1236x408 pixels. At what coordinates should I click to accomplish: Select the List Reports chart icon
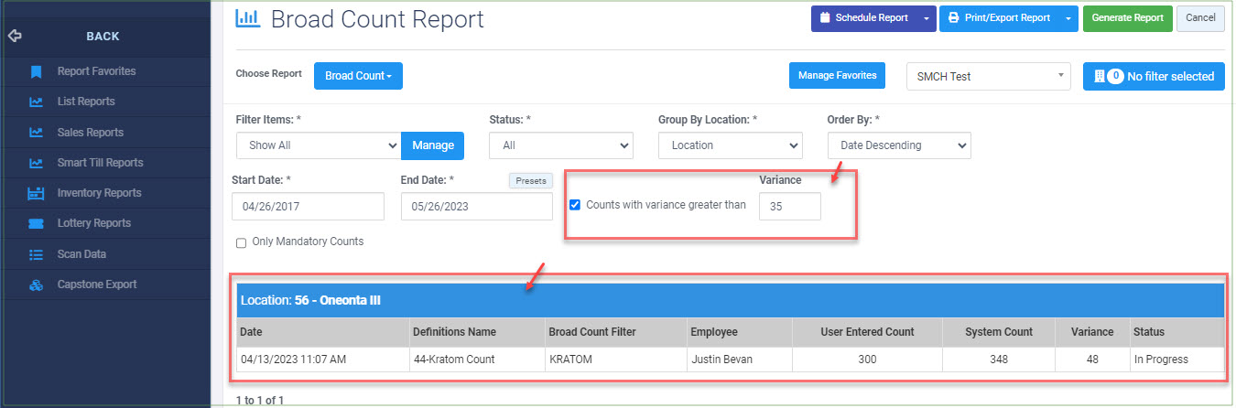[36, 102]
